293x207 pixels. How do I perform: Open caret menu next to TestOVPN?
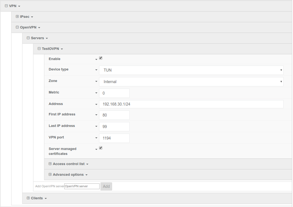(62, 49)
